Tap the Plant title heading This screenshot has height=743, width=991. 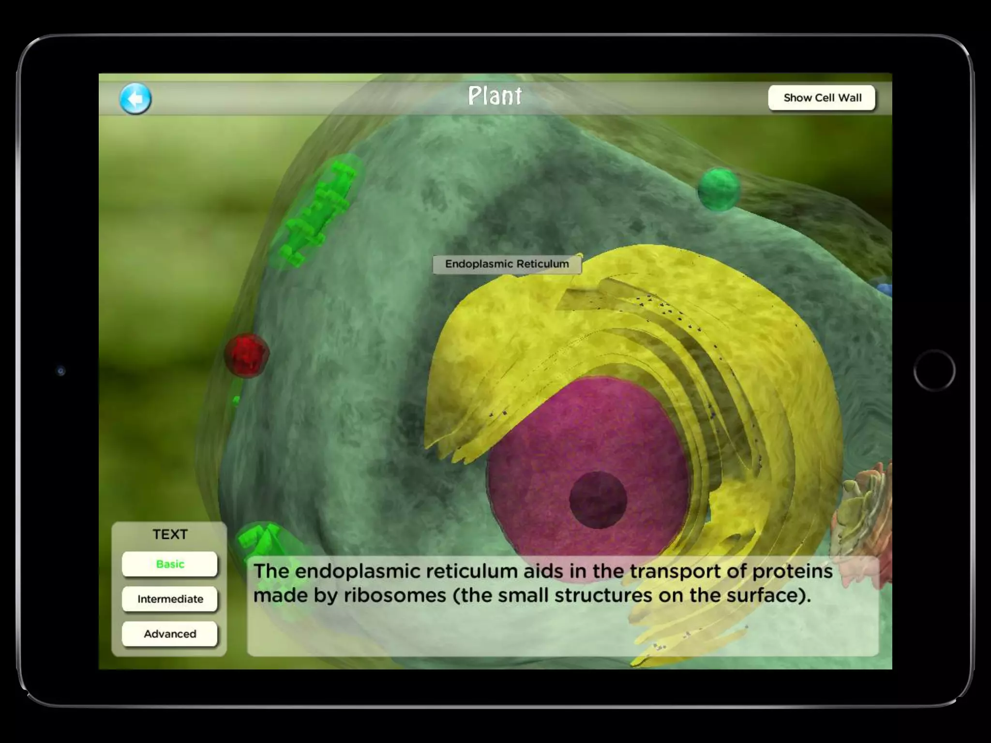[495, 96]
